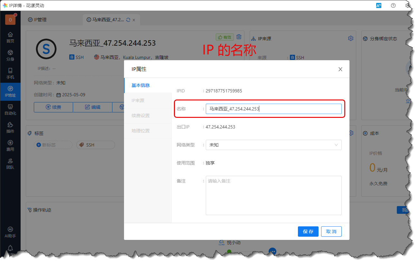This screenshot has height=265, width=420.
Task: Go to 手机 in sidebar
Action: [x=10, y=73]
